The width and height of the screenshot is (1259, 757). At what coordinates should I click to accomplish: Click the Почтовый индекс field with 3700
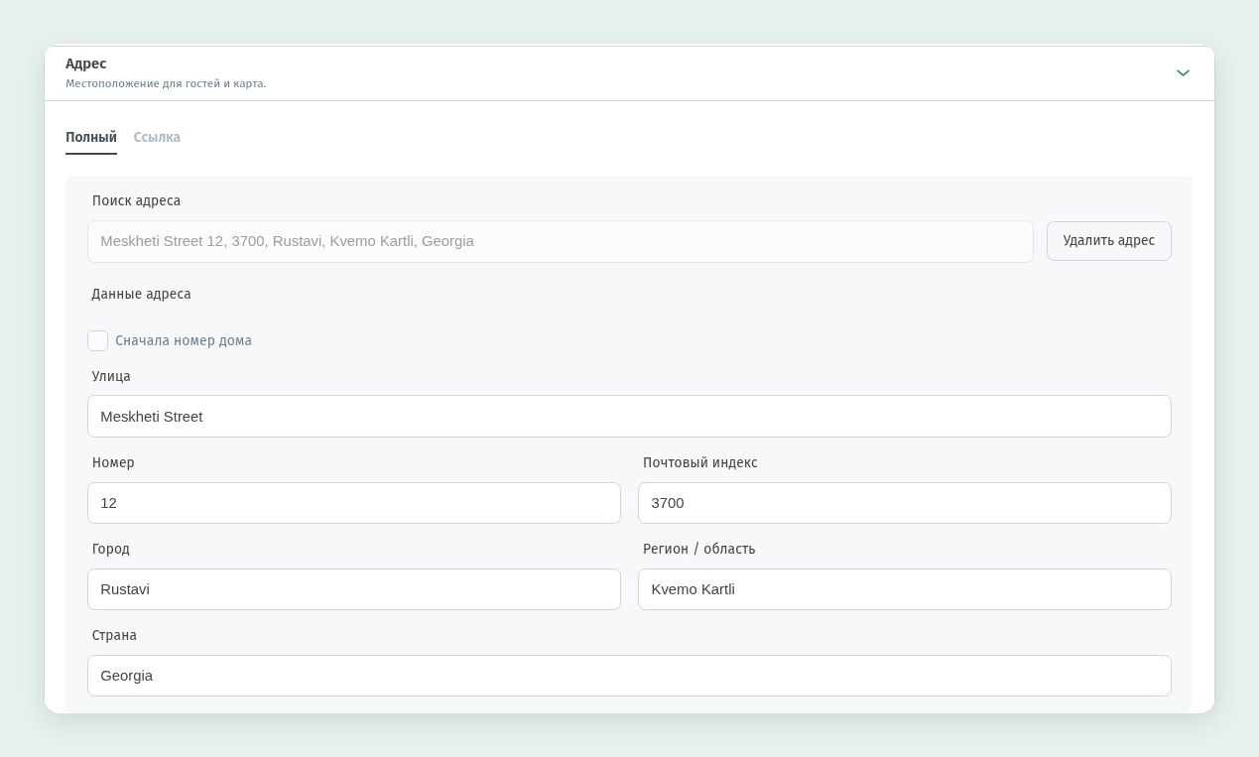click(905, 503)
